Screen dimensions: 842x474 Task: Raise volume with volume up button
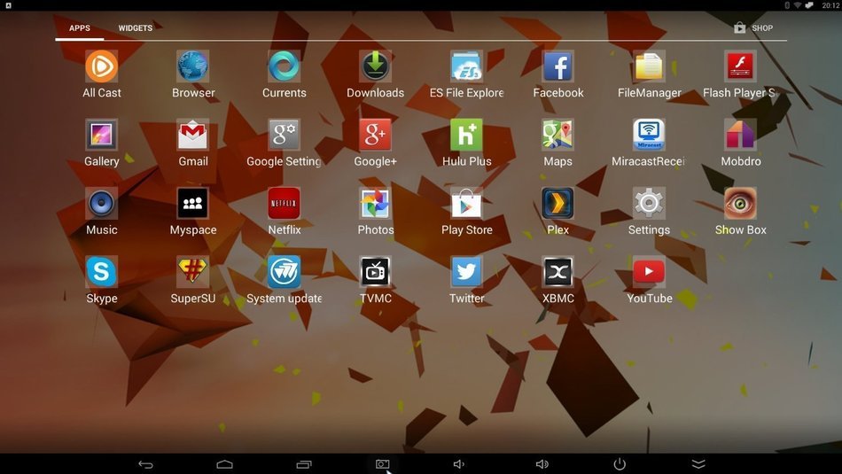click(x=542, y=464)
